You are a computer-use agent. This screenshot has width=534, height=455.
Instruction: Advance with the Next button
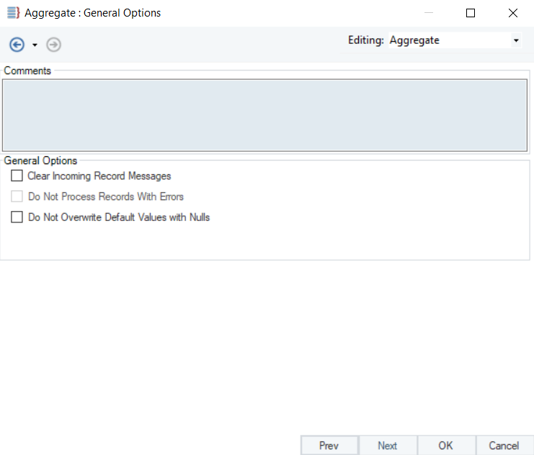[x=388, y=446]
